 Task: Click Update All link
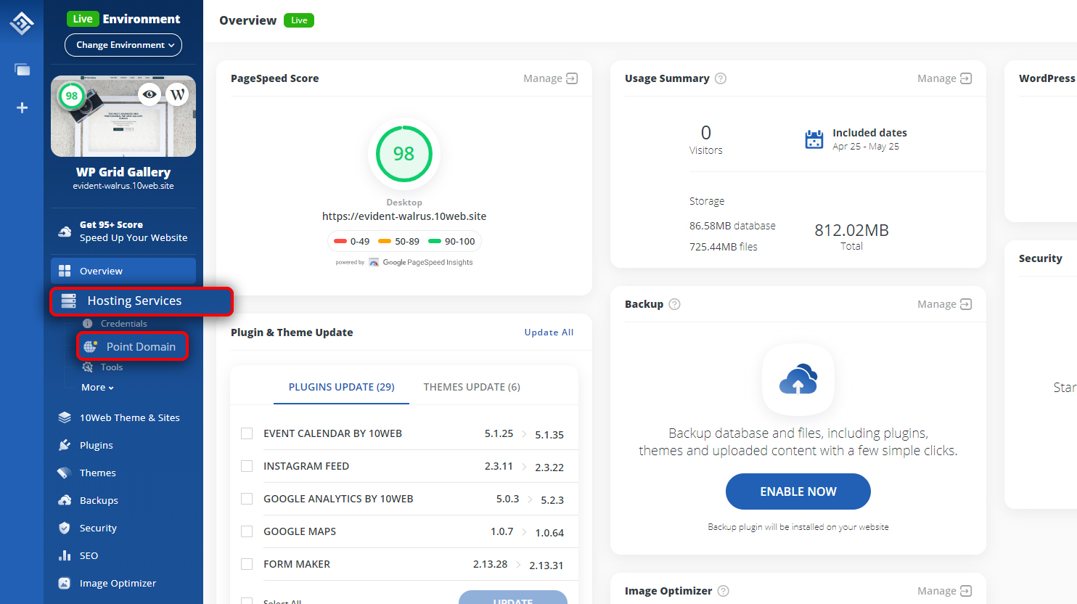(x=549, y=332)
